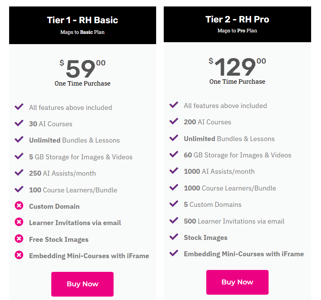Screen dimensions: 321x300
Task: Click the Maps to Pro Plan subtitle
Action: (237, 30)
